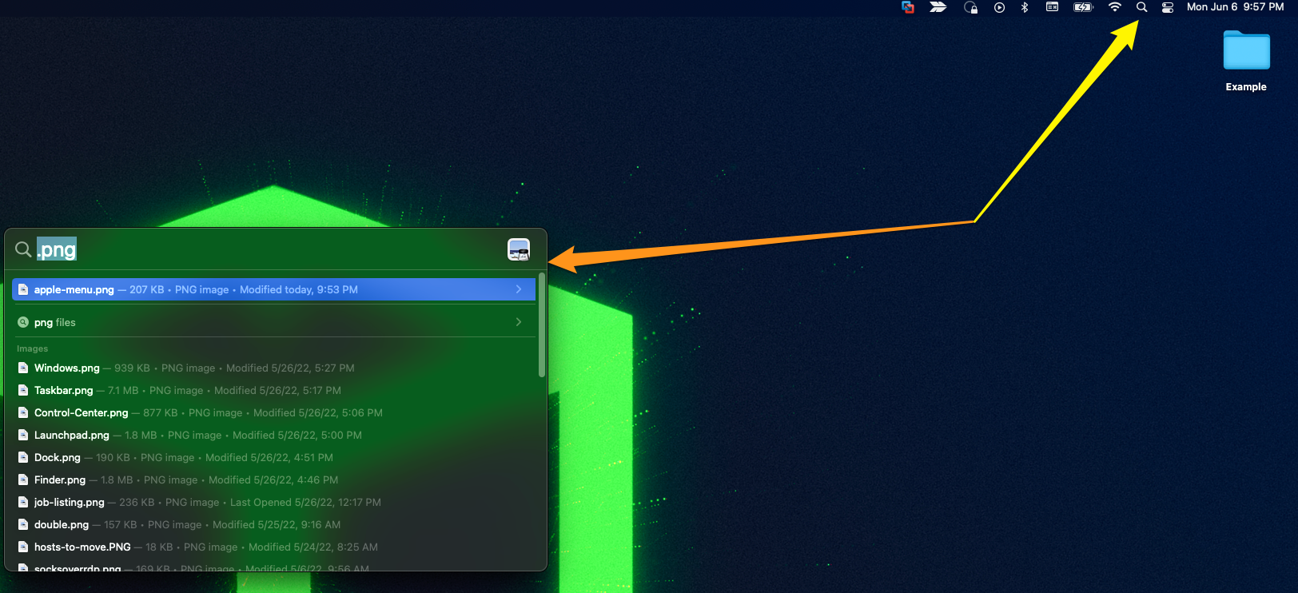Screen dimensions: 1298x593
Task: Click the Preview app icon in Spotlight
Action: tap(519, 250)
